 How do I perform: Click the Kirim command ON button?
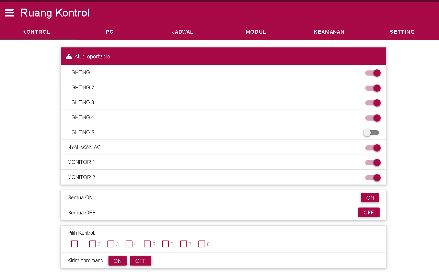117,261
